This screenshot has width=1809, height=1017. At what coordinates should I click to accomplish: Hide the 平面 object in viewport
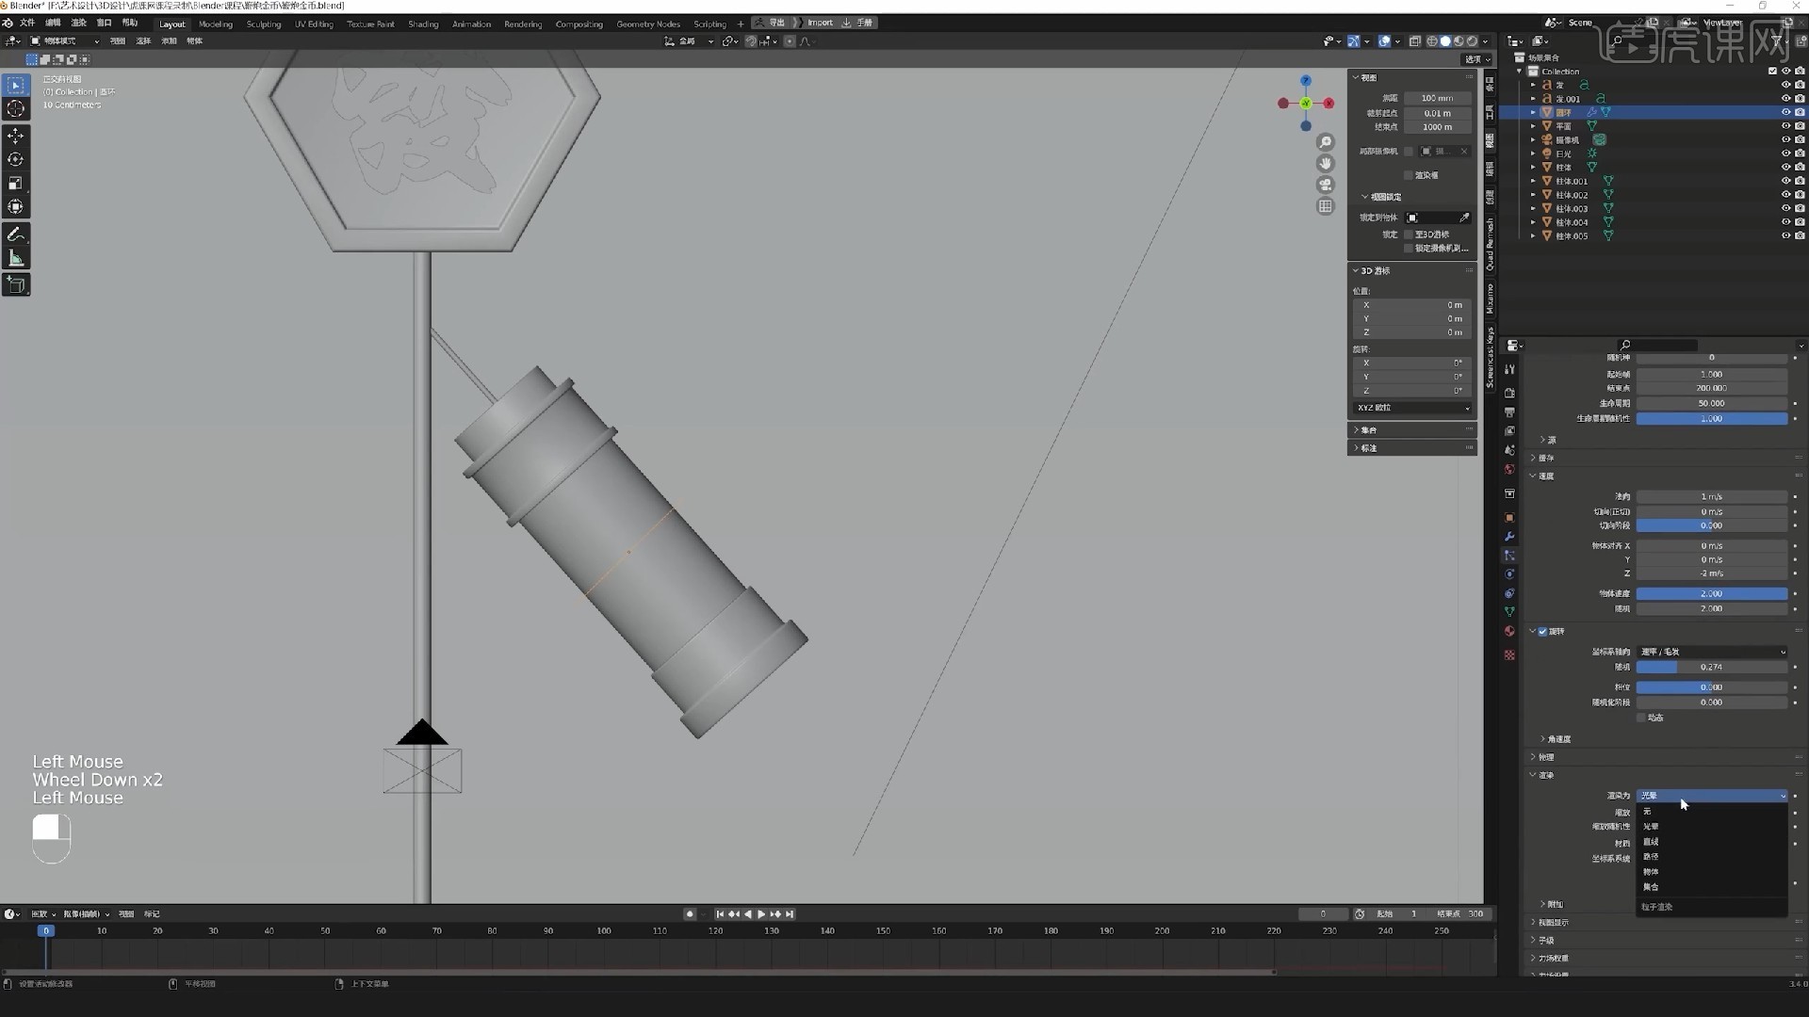tap(1785, 126)
